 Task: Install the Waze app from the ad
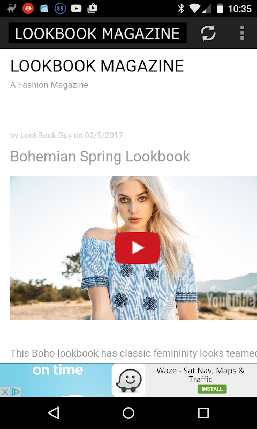tap(212, 389)
